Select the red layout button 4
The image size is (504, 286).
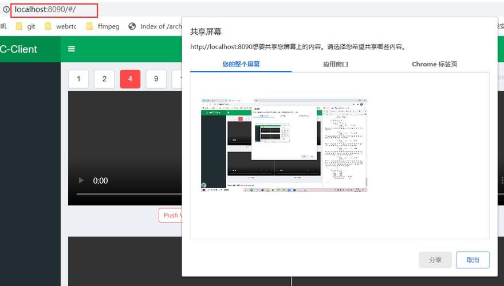[x=130, y=79]
